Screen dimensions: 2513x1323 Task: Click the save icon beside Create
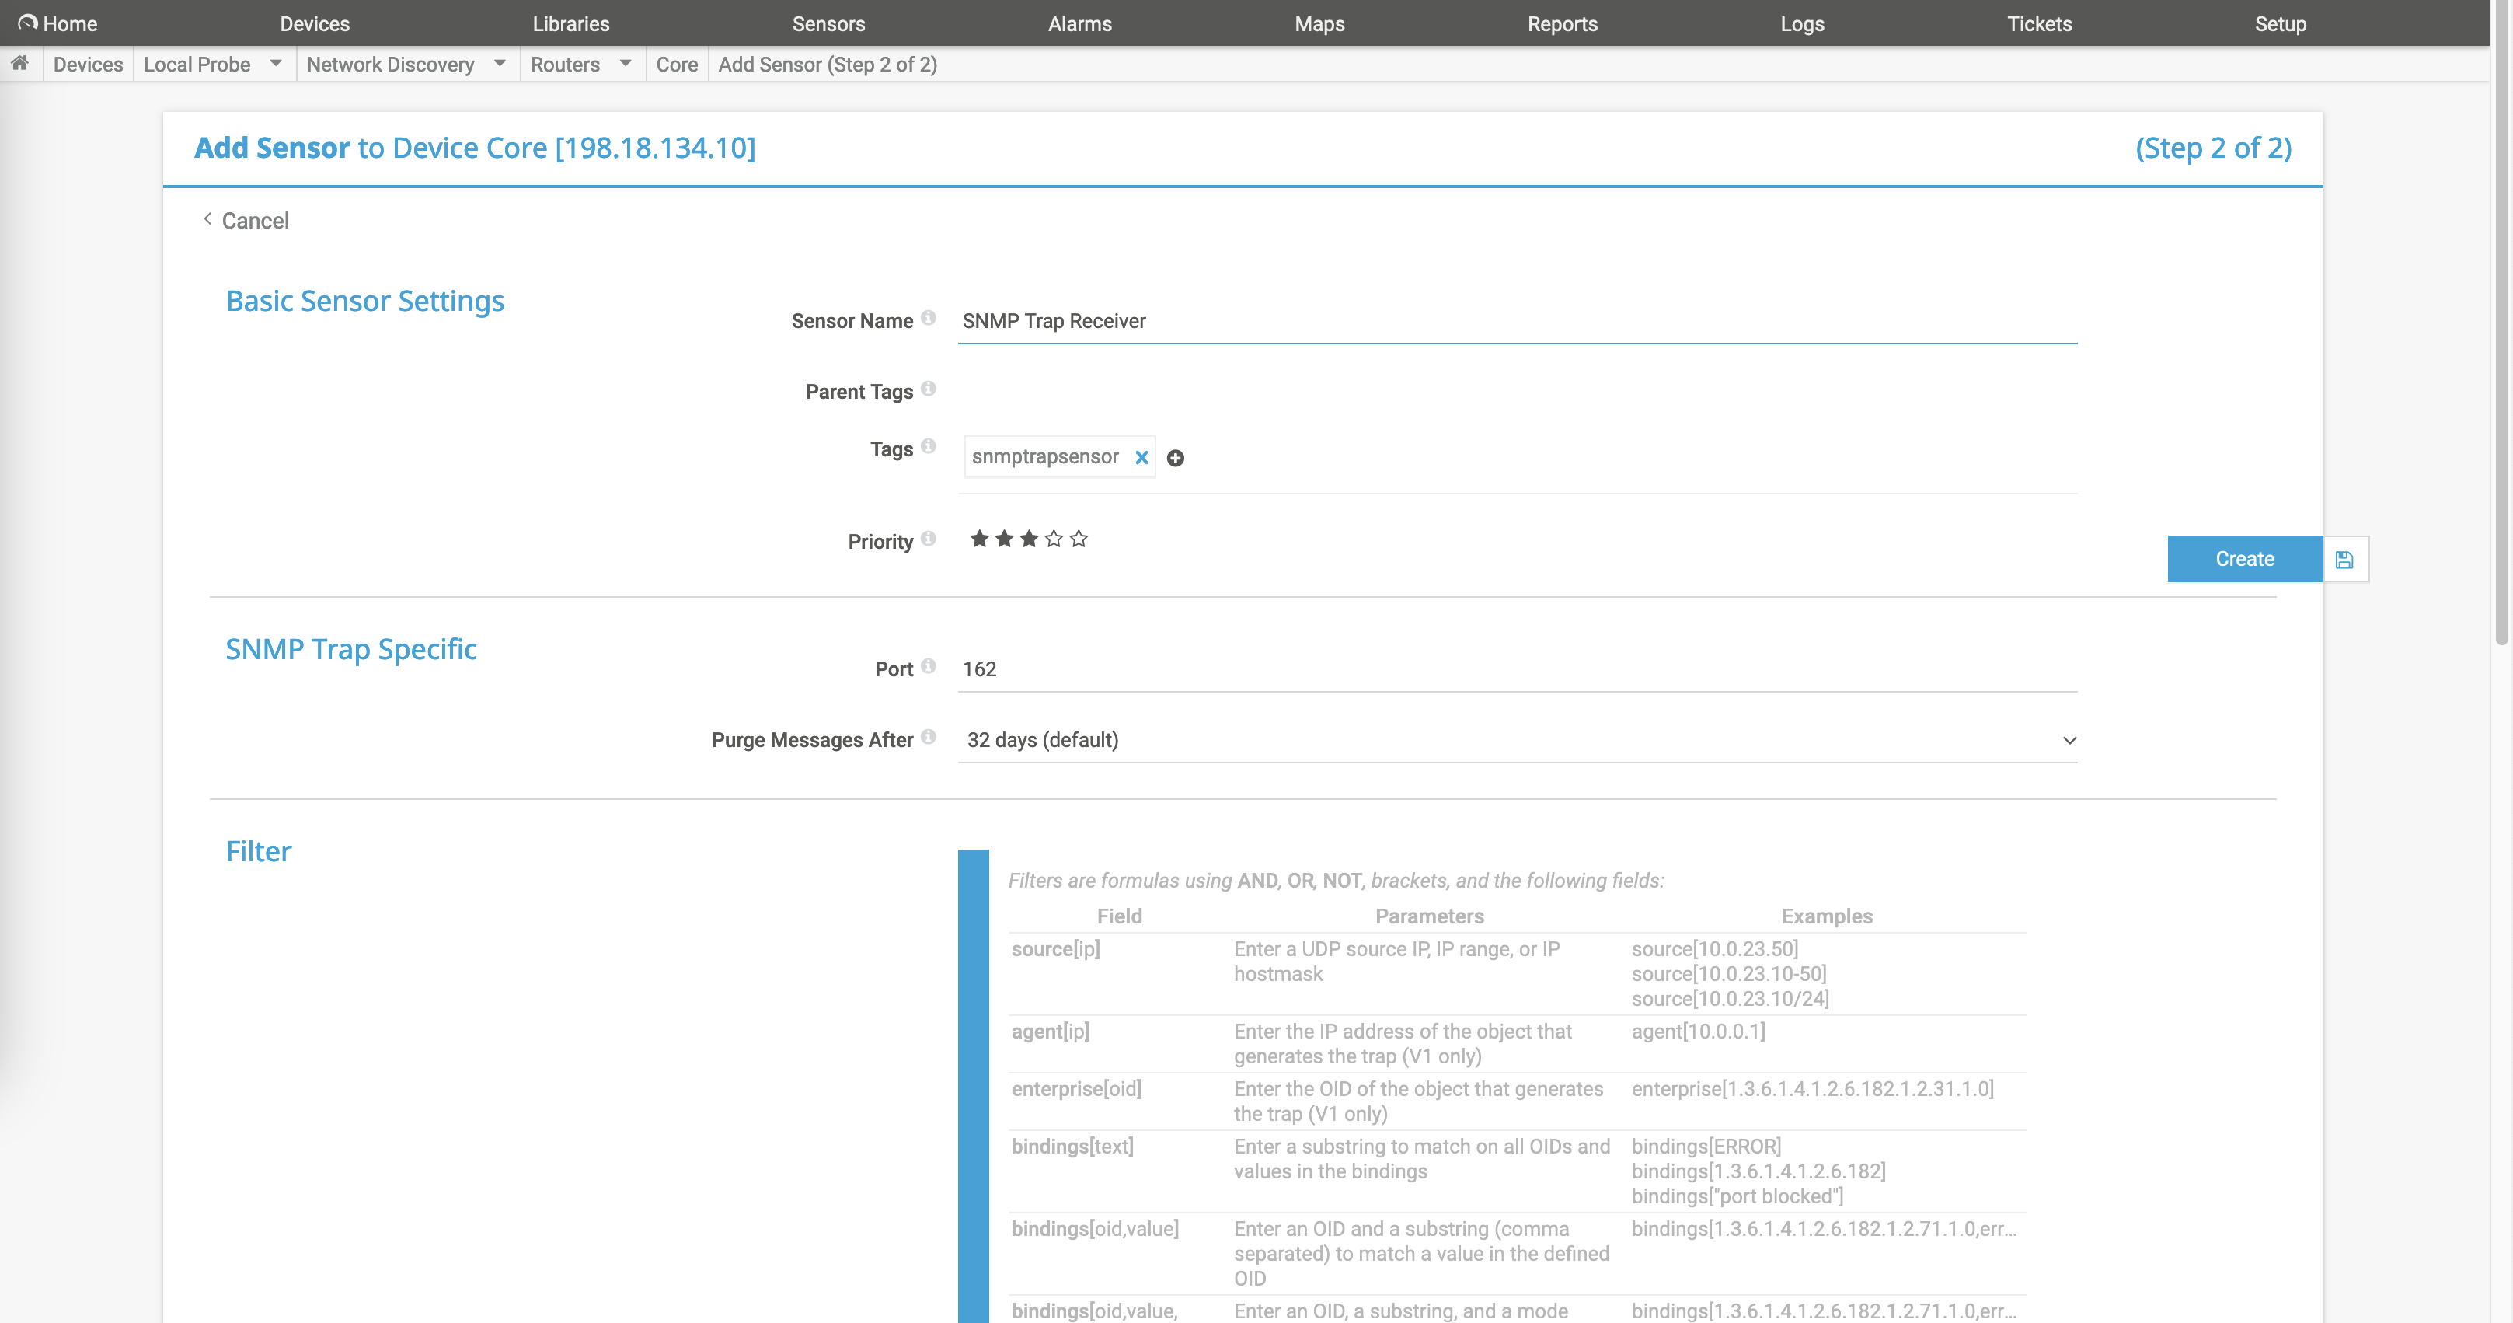[2344, 559]
